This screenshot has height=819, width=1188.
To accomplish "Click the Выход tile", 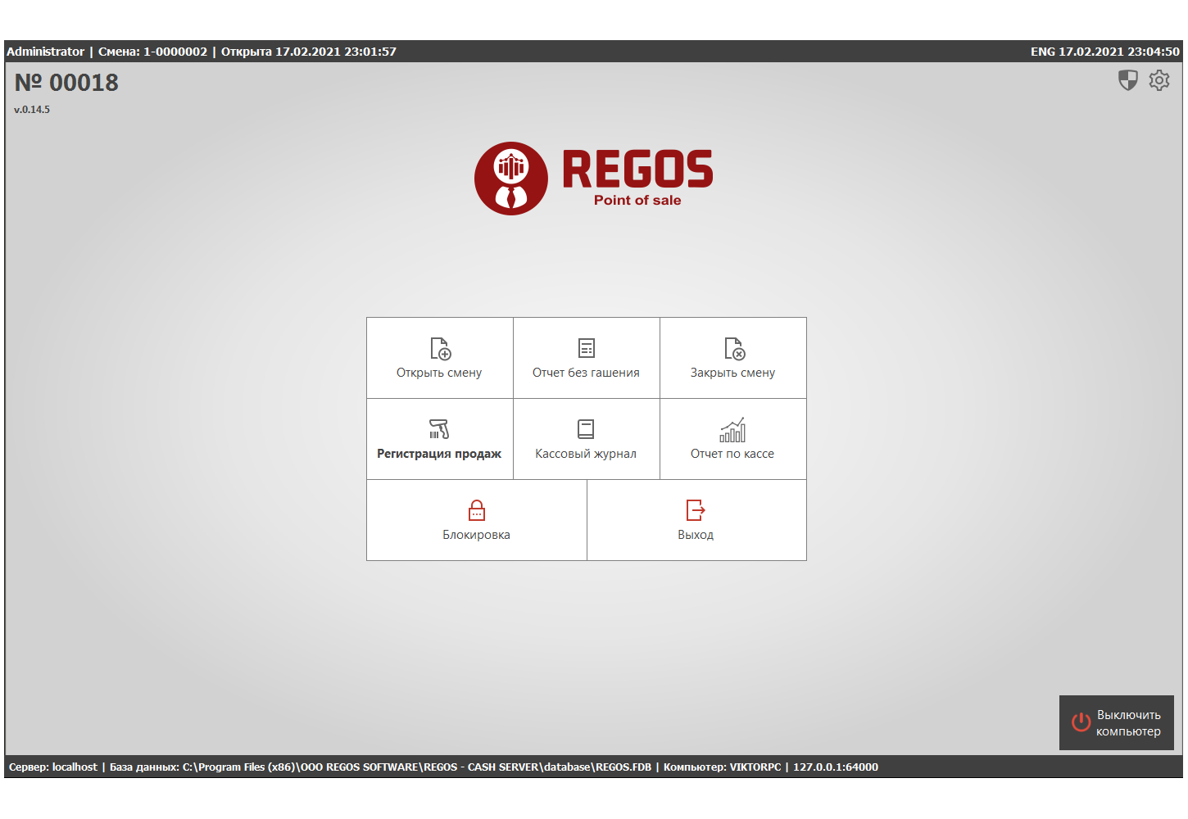I will tap(697, 520).
